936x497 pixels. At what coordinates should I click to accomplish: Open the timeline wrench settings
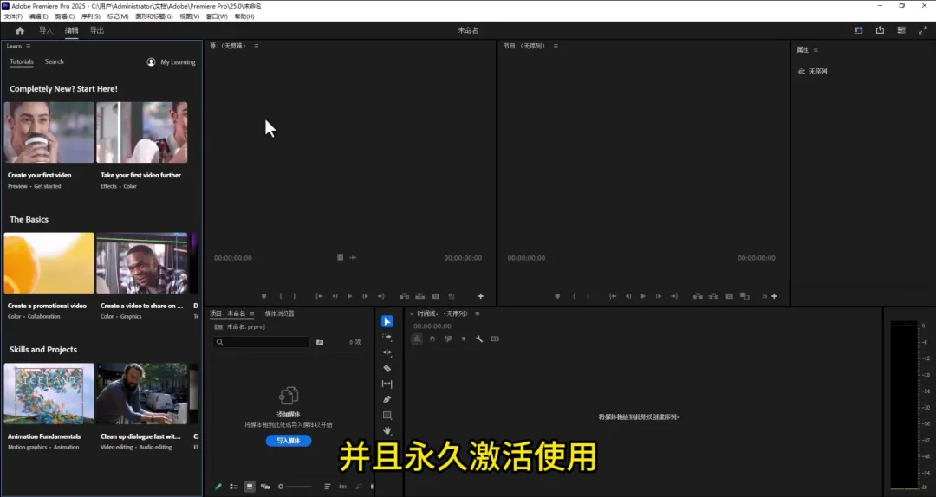[478, 339]
